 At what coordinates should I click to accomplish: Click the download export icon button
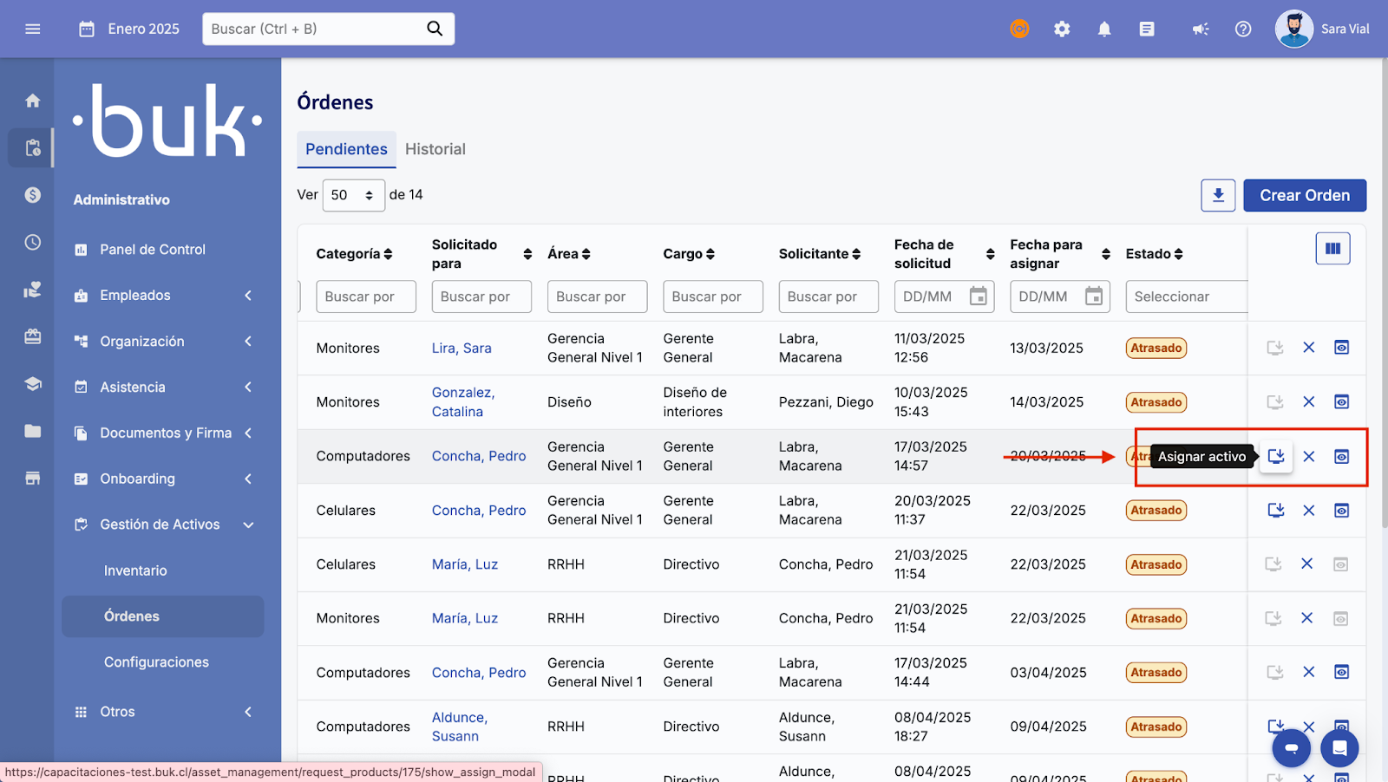1218,195
